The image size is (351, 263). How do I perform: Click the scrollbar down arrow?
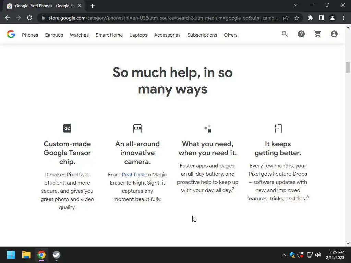click(348, 243)
